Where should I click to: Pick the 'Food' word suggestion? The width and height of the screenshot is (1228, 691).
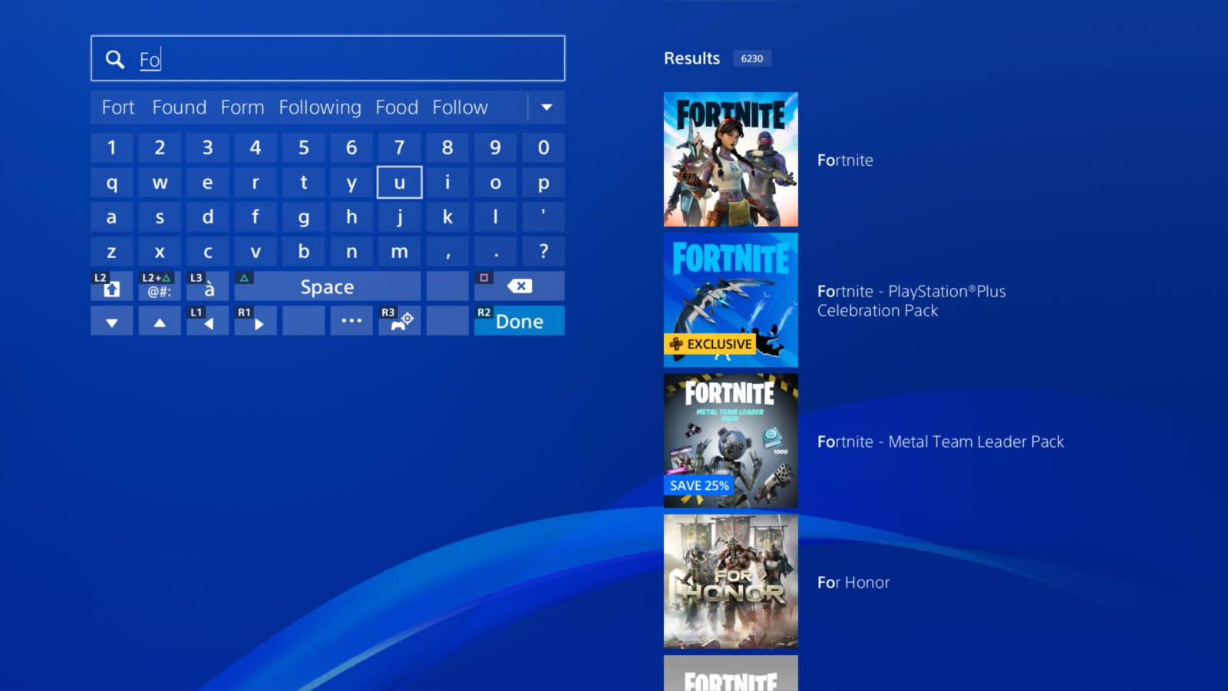click(396, 107)
